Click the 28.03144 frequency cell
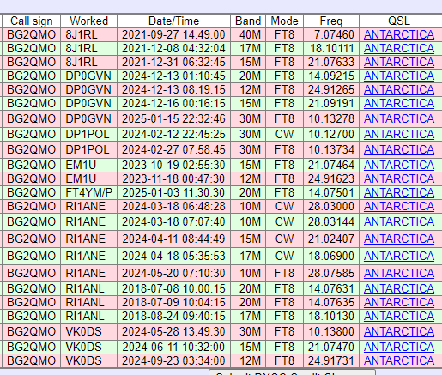Image resolution: width=442 pixels, height=375 pixels. point(331,222)
